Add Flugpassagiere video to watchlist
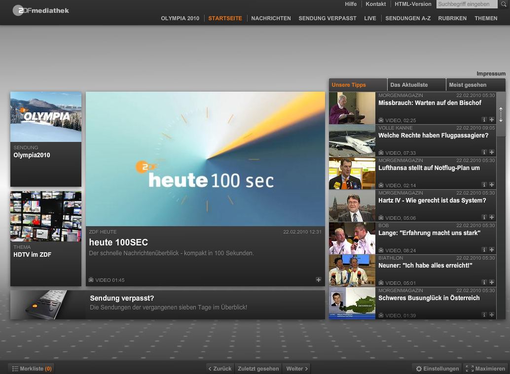The image size is (510, 374). (492, 152)
